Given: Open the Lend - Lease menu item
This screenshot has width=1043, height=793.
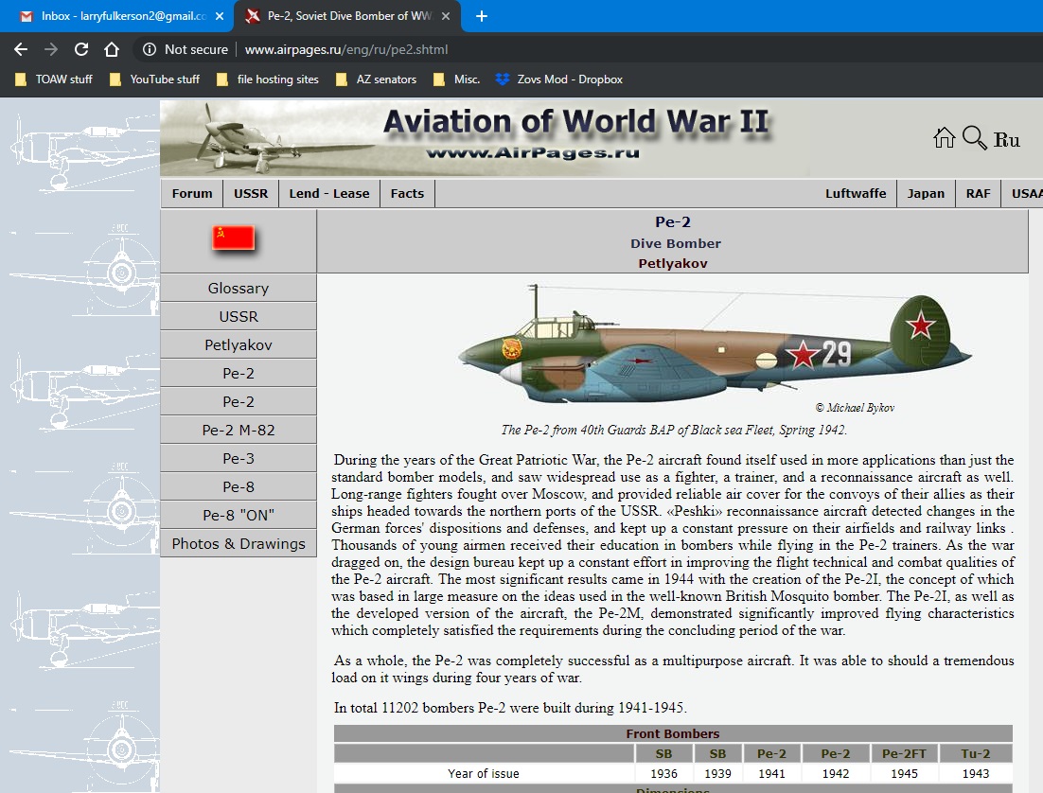Looking at the screenshot, I should pos(329,194).
